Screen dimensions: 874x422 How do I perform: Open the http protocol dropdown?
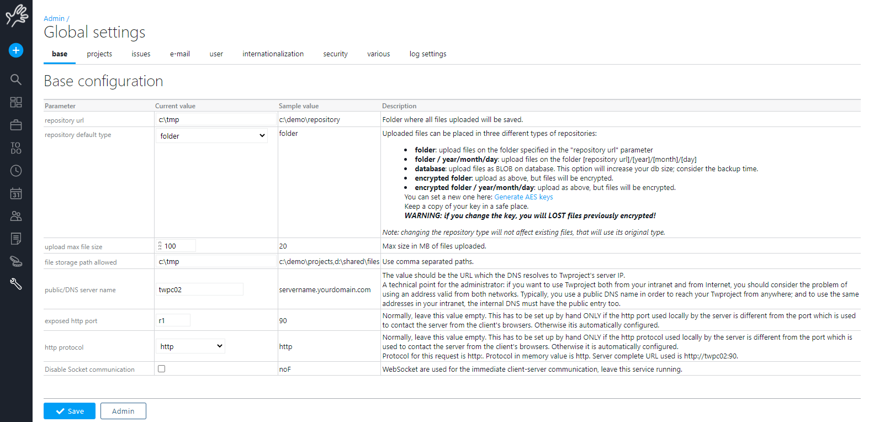point(190,346)
